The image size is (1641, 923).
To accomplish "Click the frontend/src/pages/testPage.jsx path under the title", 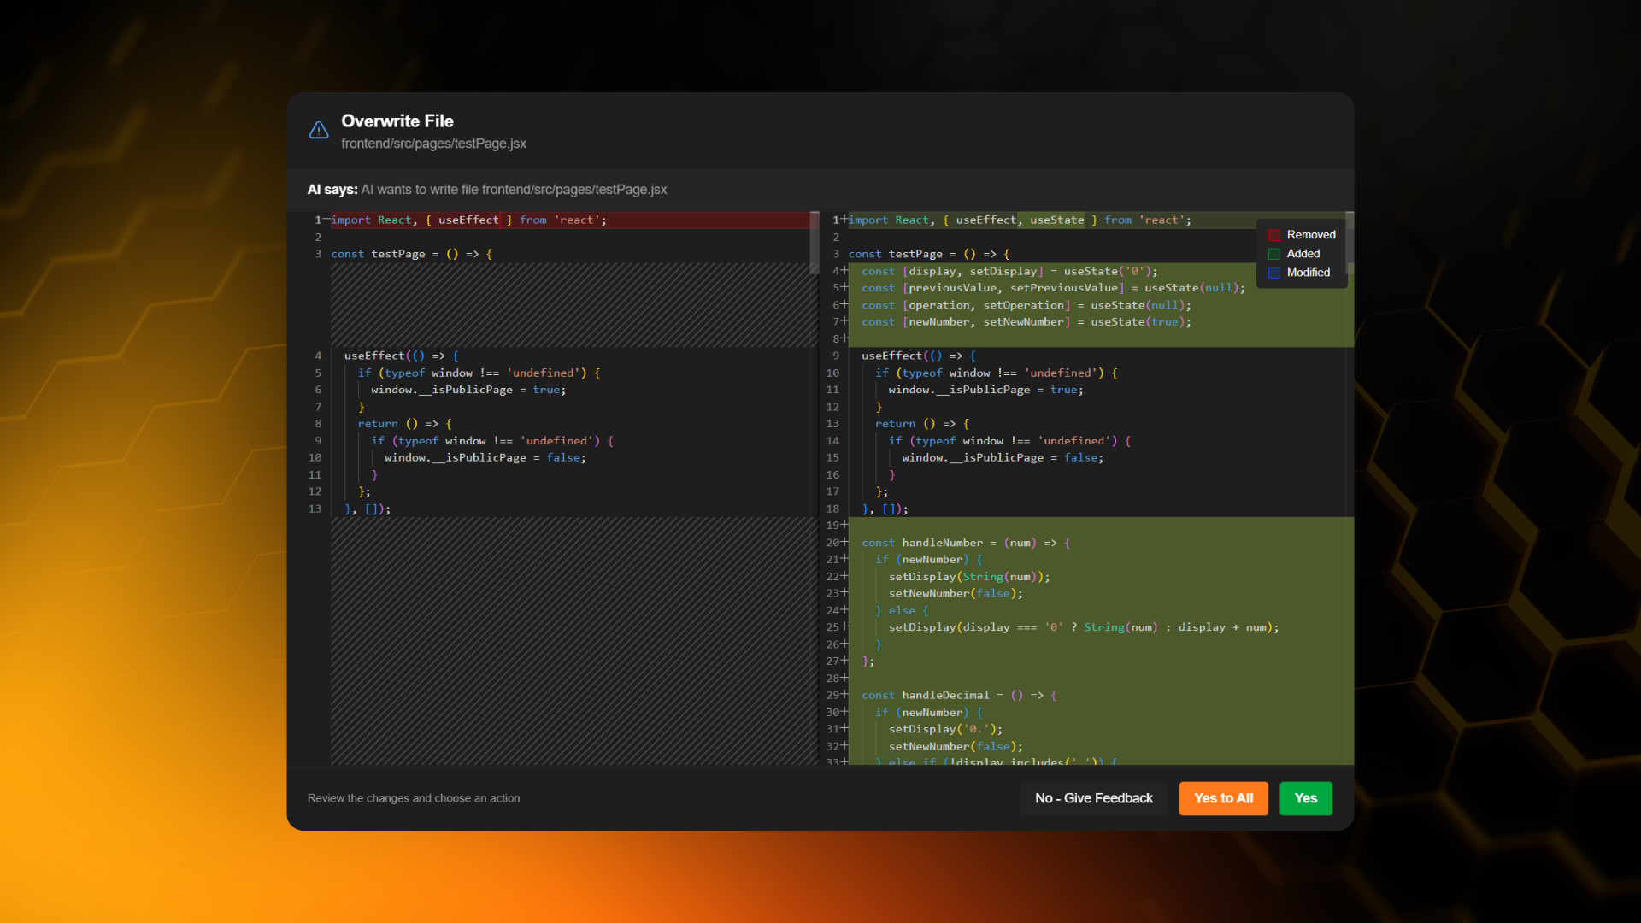I will 433,144.
